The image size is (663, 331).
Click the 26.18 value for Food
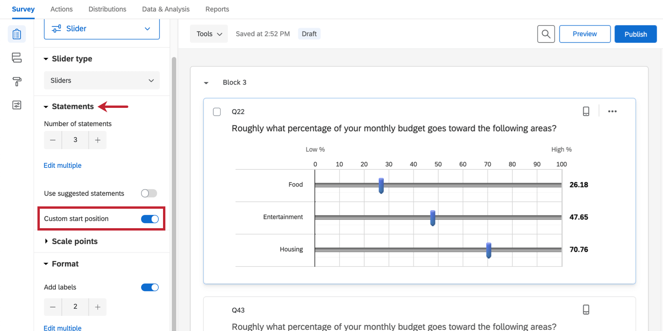tap(579, 185)
